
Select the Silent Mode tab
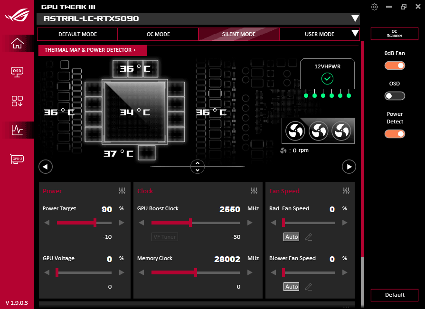[239, 34]
